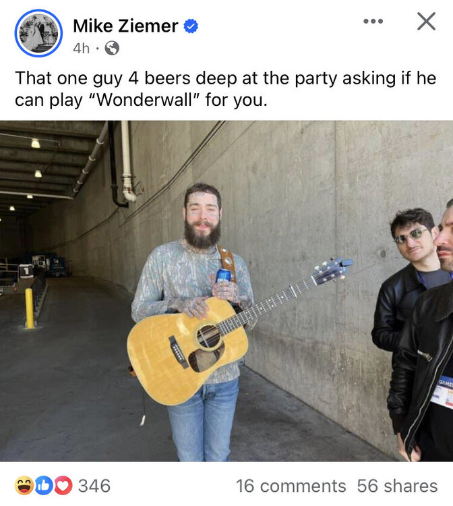453x506 pixels.
Task: Click the guitar headstock in the photo
Action: [332, 271]
